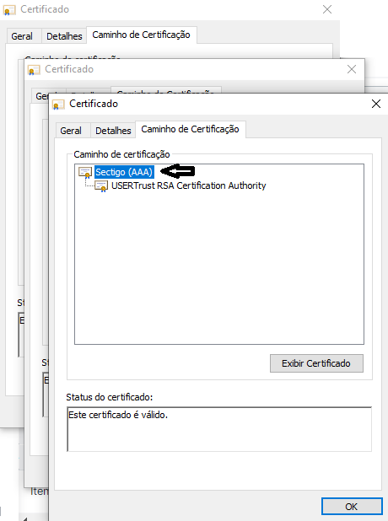Confirm with the OK button
Viewport: 388px width, 521px height.
[352, 507]
